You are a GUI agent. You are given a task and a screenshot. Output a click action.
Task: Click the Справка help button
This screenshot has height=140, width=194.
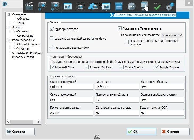coord(20,131)
